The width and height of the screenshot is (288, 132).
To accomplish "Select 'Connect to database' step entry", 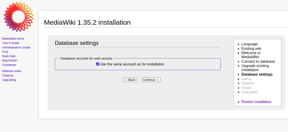I will (258, 62).
